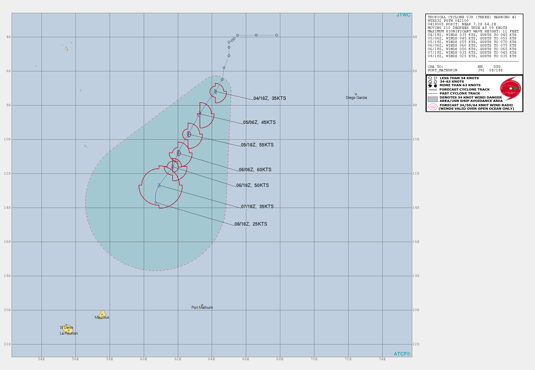Click the Diego Garcia island marker
This screenshot has width=535, height=370.
coord(356,94)
